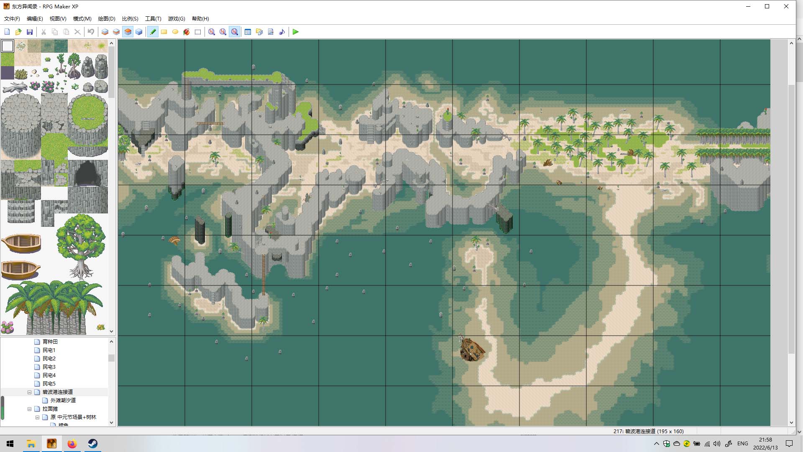Collapse the 原 中元节场景+树林 tree node

[x=37, y=417]
